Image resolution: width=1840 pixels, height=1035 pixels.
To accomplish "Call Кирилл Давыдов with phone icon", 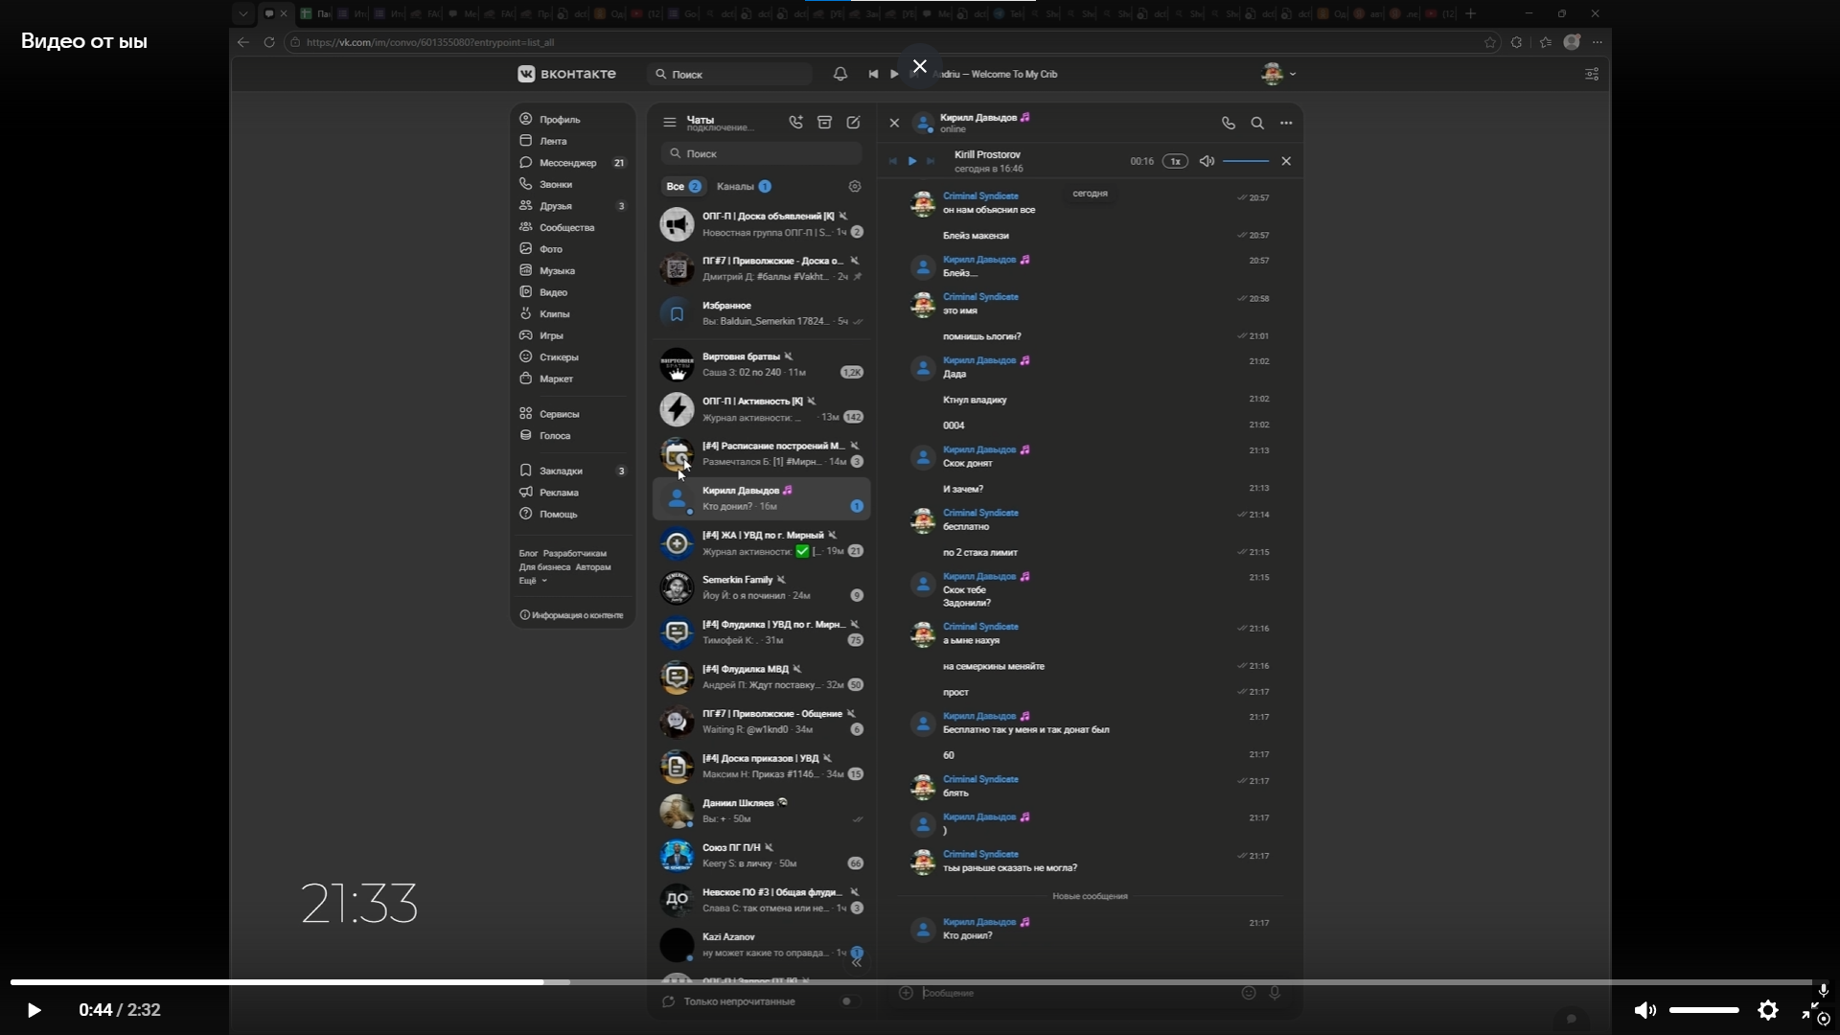I will (1229, 123).
